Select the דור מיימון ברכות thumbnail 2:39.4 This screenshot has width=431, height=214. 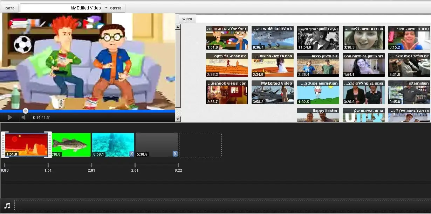coord(318,65)
